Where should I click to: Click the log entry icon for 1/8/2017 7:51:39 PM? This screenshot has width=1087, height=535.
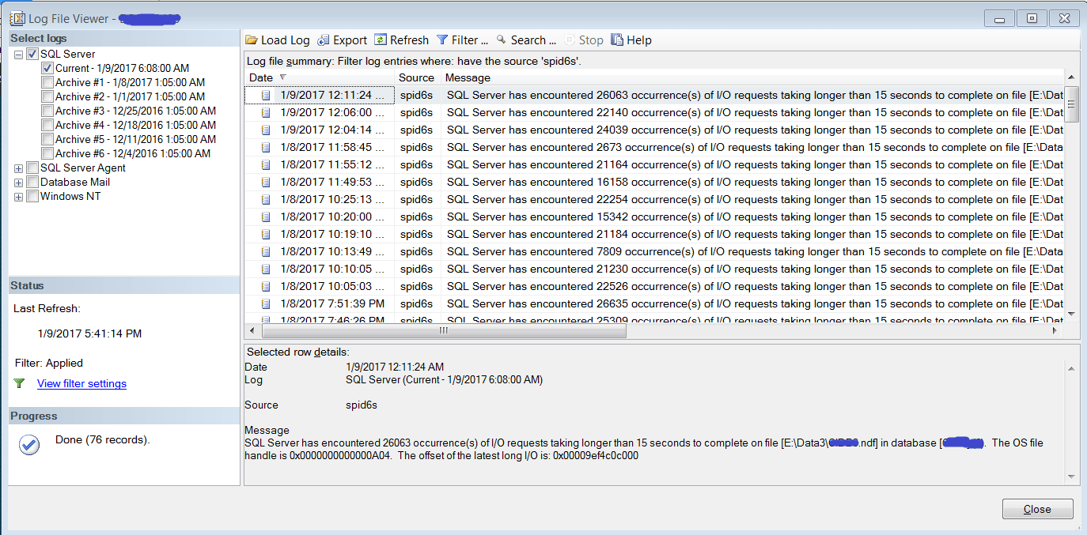(266, 303)
